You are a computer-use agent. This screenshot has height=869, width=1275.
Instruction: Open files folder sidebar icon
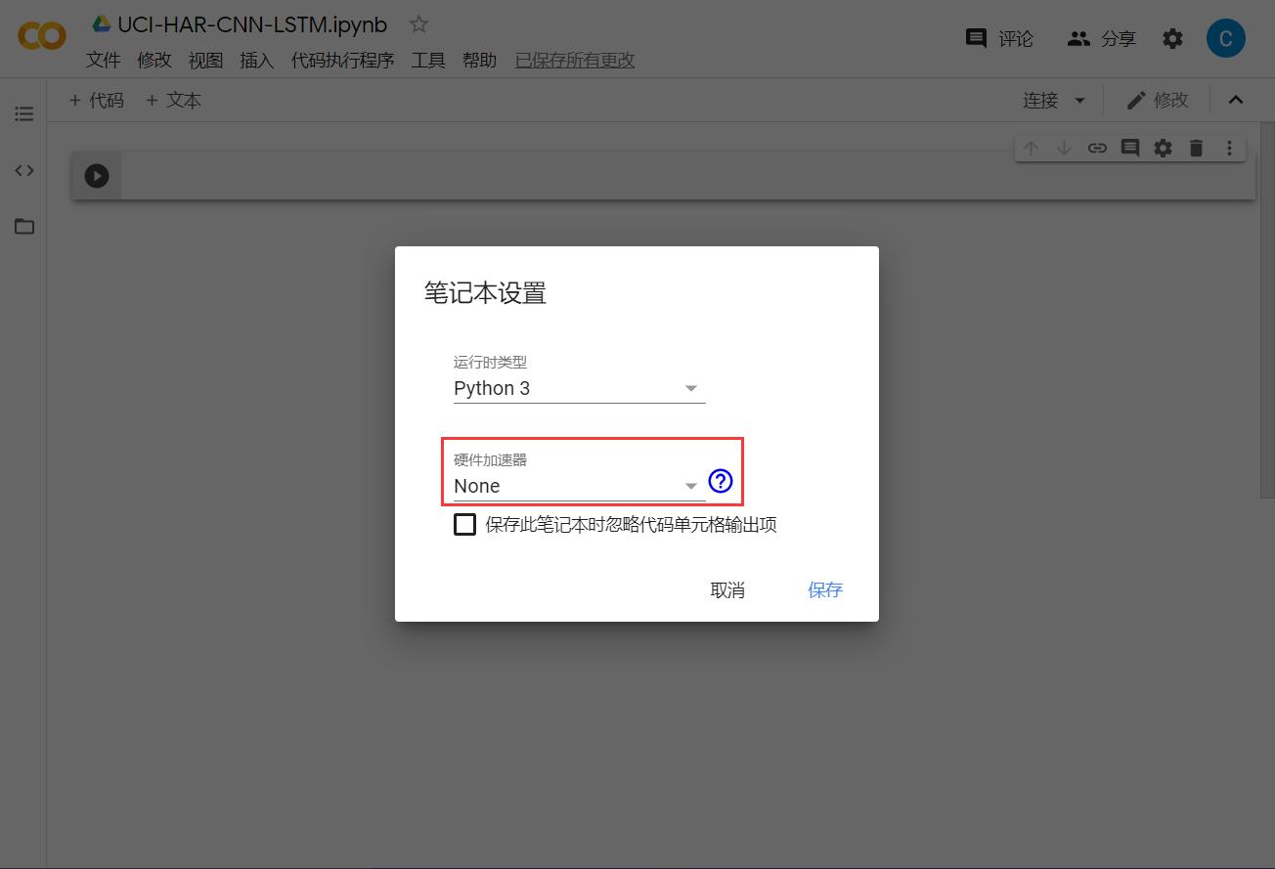[24, 227]
